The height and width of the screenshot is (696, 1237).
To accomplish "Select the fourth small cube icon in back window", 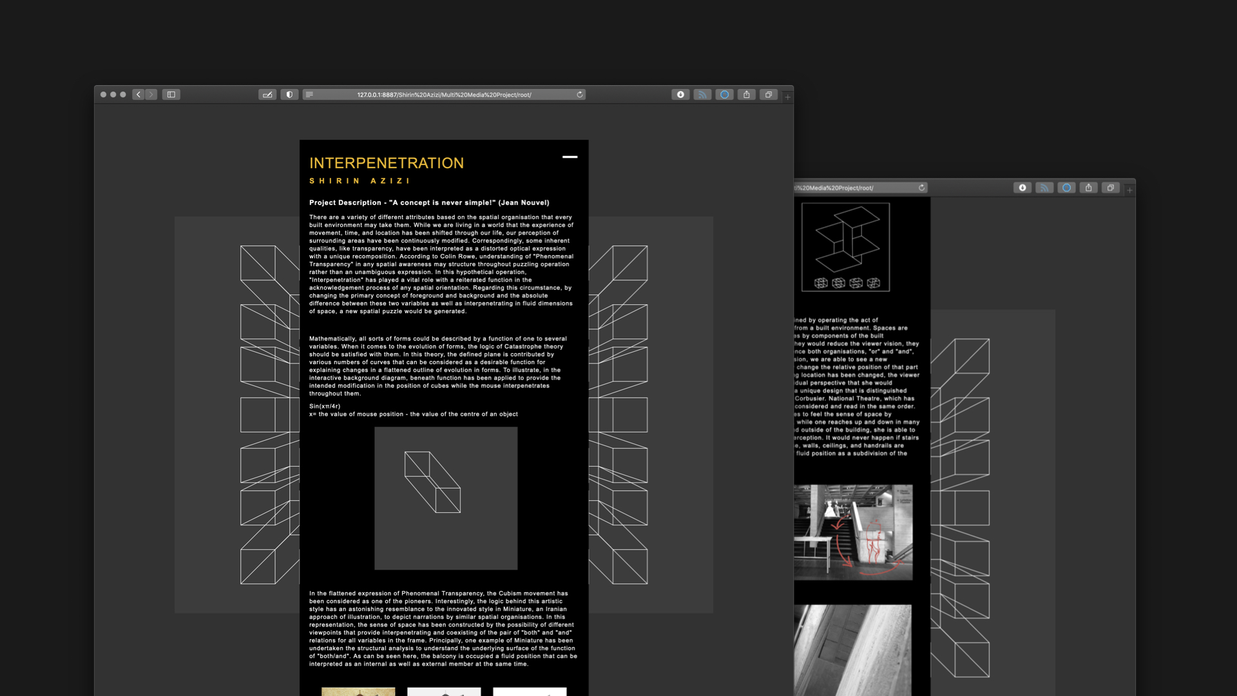I will [x=874, y=283].
